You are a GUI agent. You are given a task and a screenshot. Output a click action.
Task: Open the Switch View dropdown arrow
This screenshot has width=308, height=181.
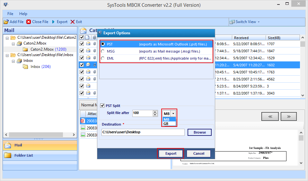[x=259, y=22]
